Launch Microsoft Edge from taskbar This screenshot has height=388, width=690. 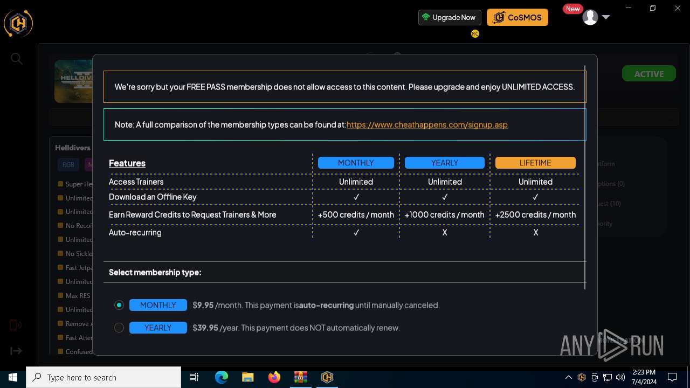tap(222, 377)
